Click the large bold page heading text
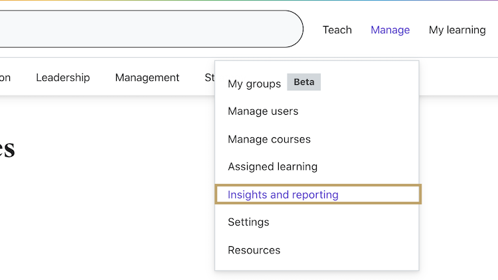498x280 pixels. pyautogui.click(x=7, y=149)
